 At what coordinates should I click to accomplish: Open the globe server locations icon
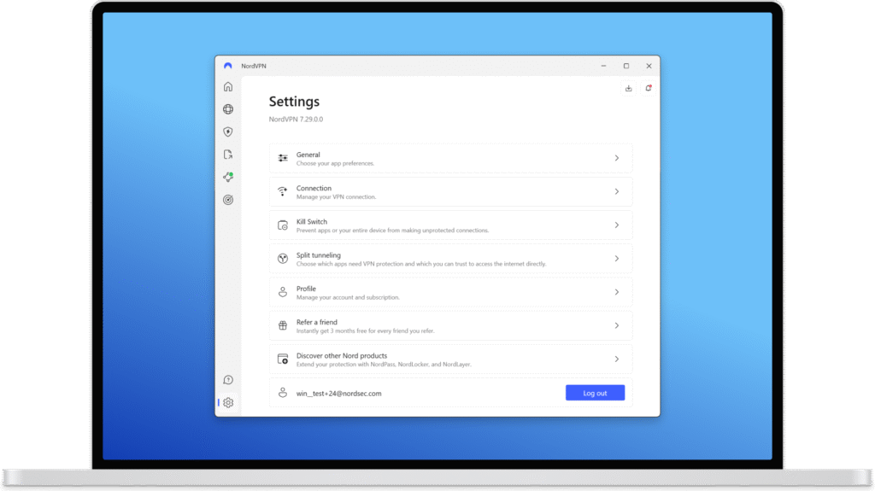pos(228,109)
